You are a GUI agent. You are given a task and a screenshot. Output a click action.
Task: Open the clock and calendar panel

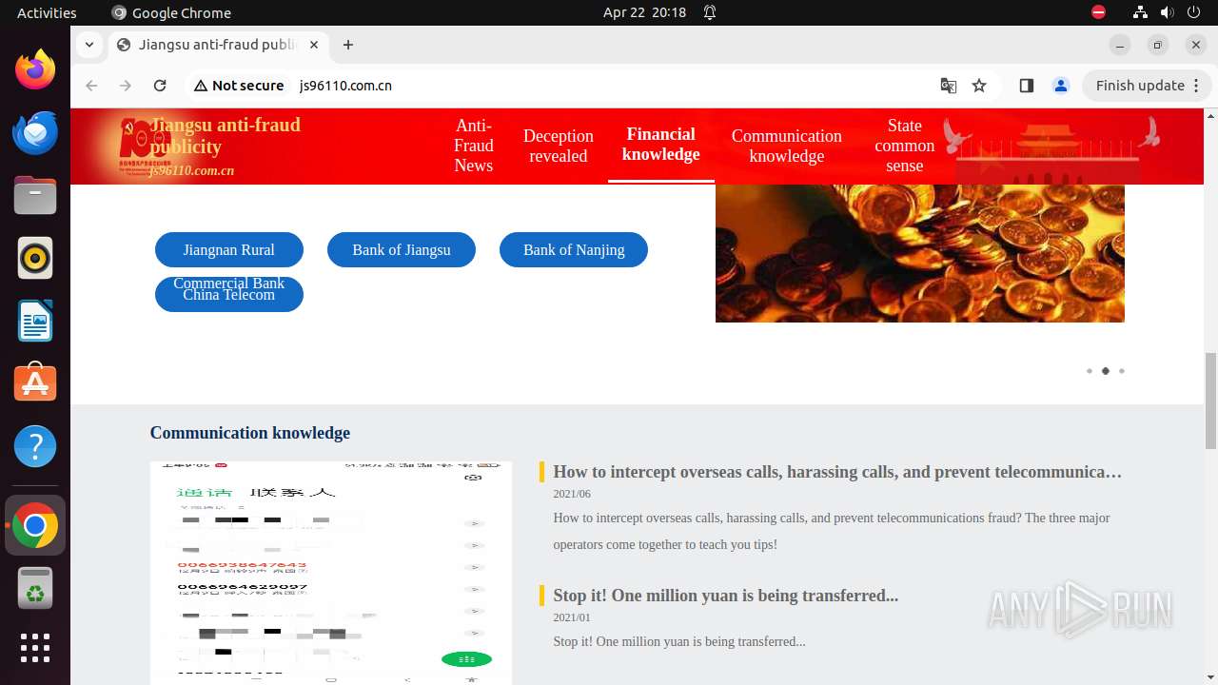tap(644, 12)
